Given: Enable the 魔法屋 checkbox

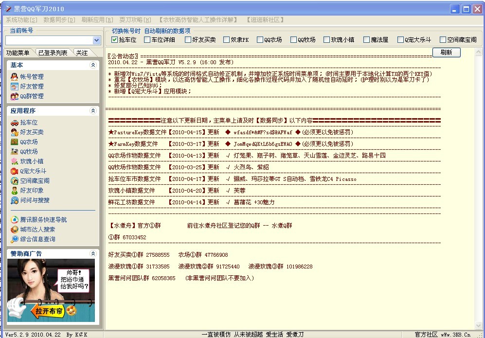Looking at the screenshot, I should coord(366,39).
